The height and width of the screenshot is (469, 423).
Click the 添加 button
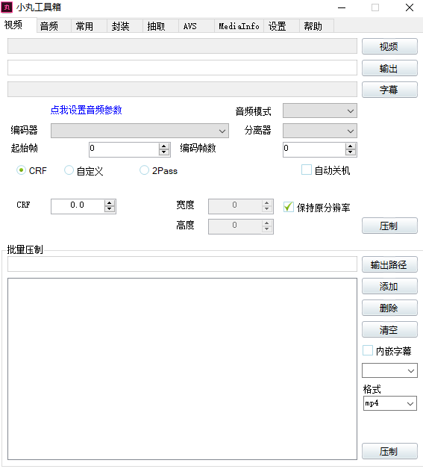coord(389,286)
